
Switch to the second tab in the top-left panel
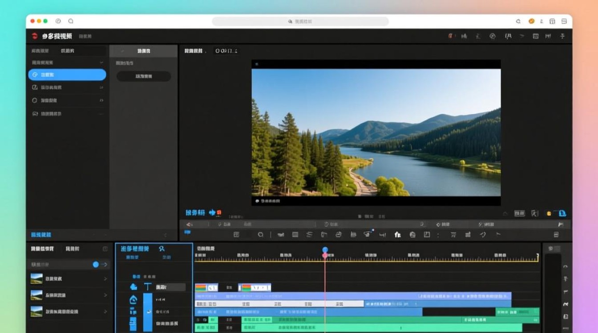[x=68, y=51]
